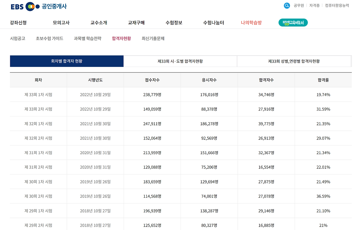Click the 34,746명 passers cell
The width and height of the screenshot is (360, 230).
pyautogui.click(x=266, y=95)
